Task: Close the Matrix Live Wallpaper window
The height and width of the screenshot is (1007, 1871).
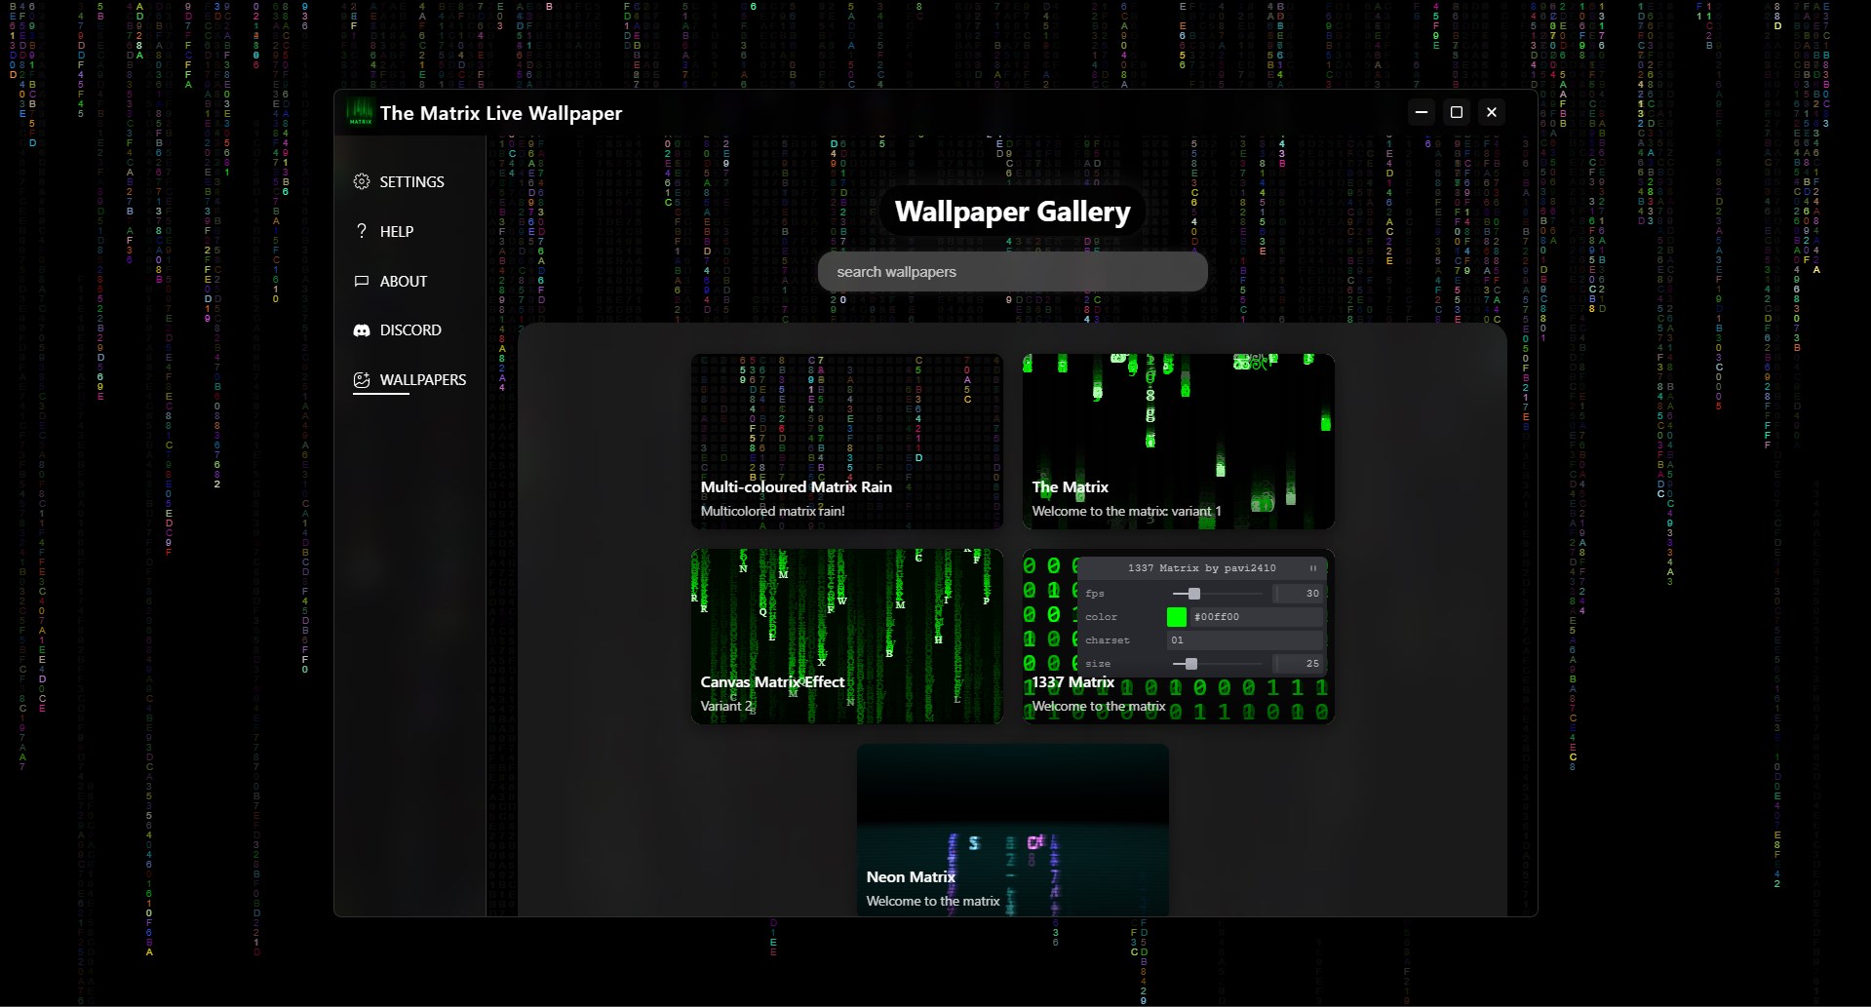Action: tap(1492, 112)
